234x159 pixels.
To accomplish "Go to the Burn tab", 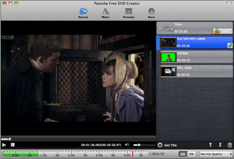I will [x=151, y=13].
